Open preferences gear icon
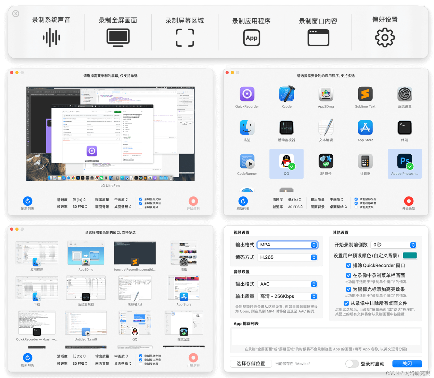Image resolution: width=434 pixels, height=378 pixels. click(x=385, y=38)
